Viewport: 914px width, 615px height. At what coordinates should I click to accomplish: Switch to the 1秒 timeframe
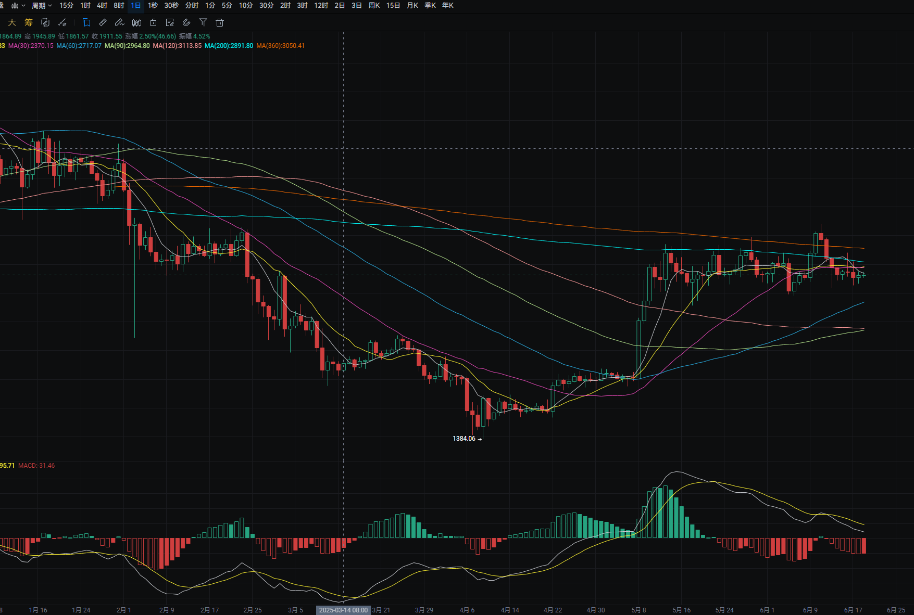click(x=153, y=6)
